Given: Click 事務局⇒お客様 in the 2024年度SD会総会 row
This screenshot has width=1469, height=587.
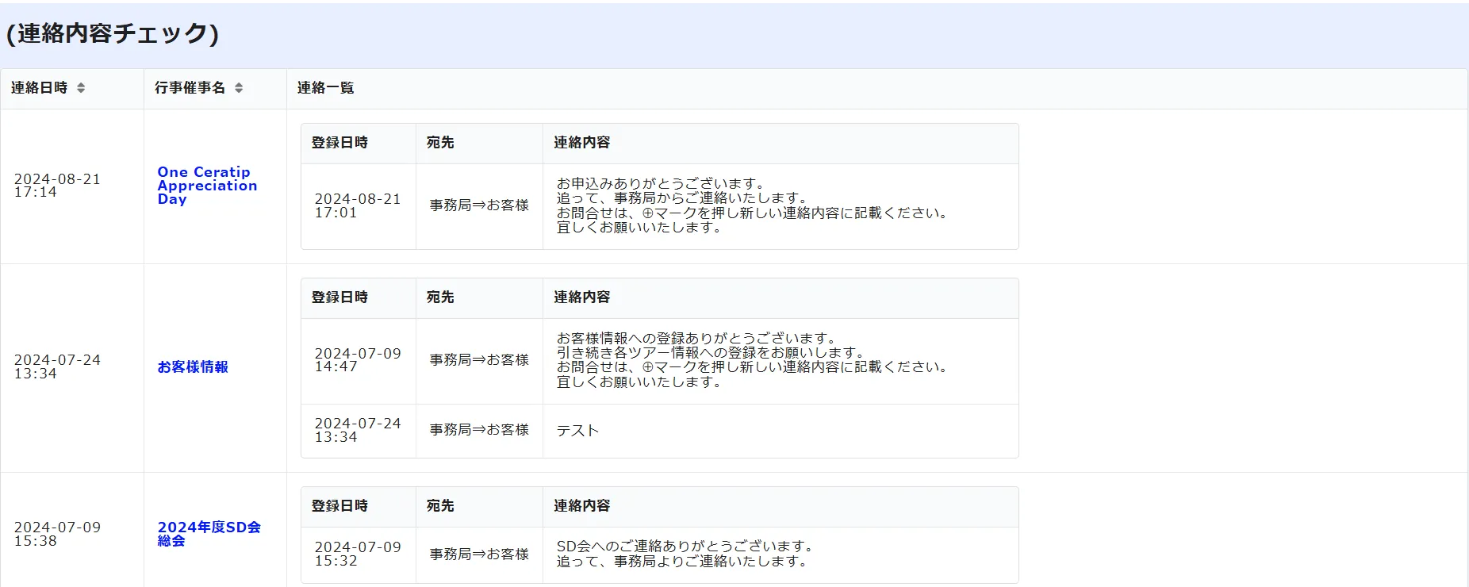Looking at the screenshot, I should 479,554.
